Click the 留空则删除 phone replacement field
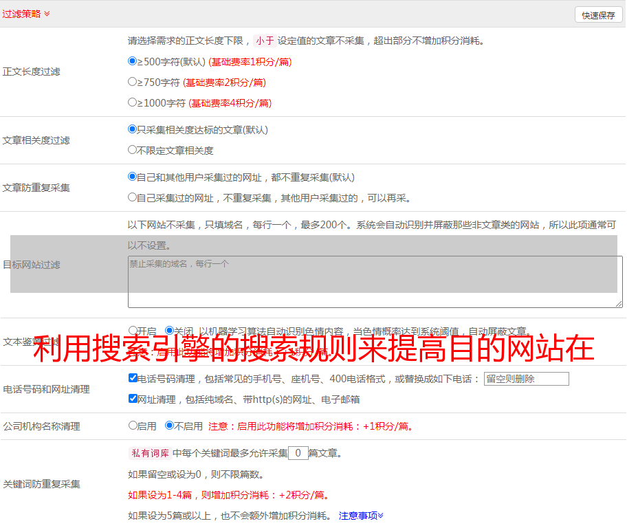Viewport: 627px width, 528px height. click(526, 379)
